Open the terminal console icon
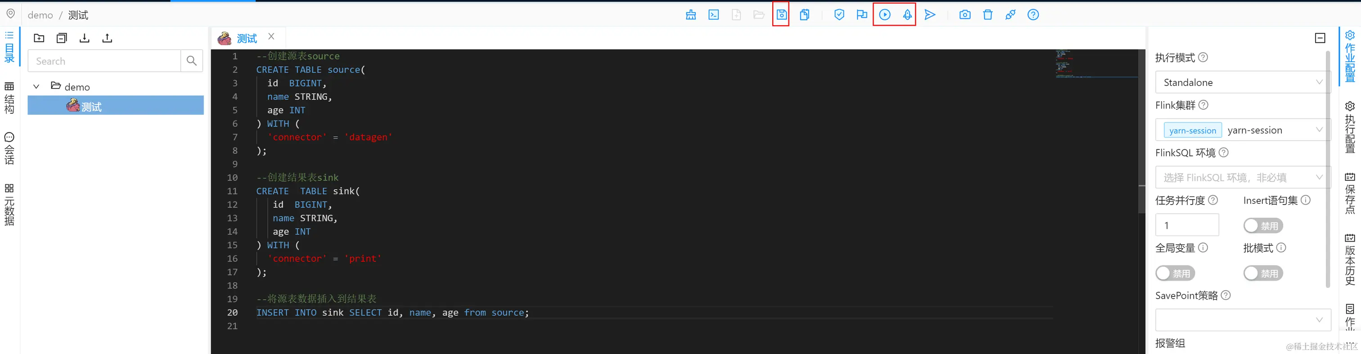This screenshot has width=1361, height=354. pyautogui.click(x=714, y=15)
